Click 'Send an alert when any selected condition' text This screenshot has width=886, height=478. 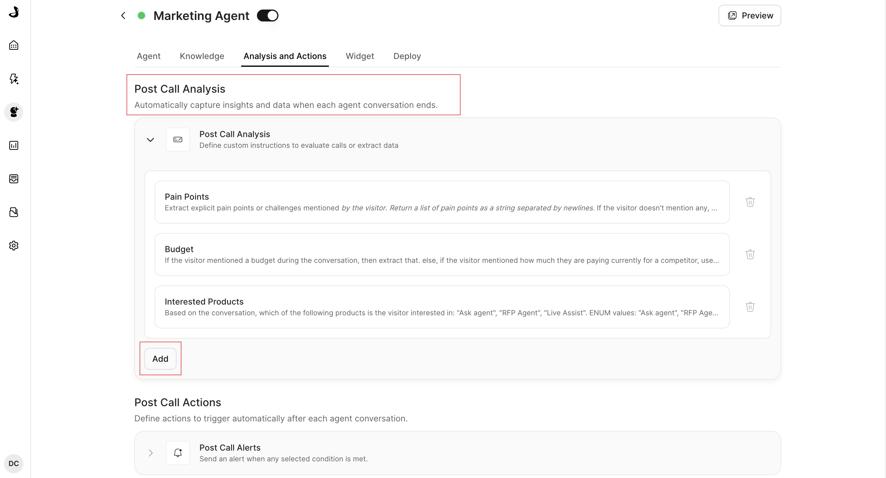pos(283,459)
